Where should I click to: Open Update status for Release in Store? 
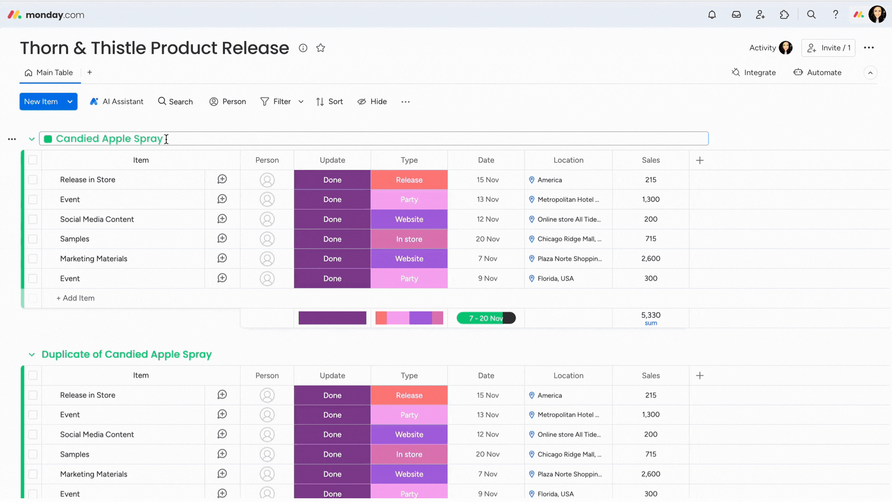[x=332, y=180]
